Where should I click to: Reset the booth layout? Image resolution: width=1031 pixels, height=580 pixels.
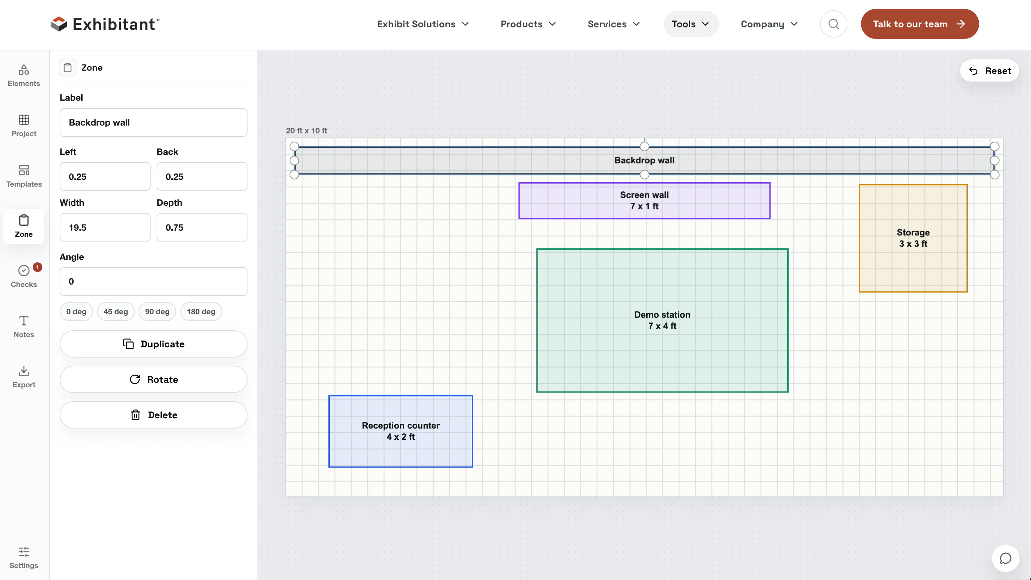[989, 71]
